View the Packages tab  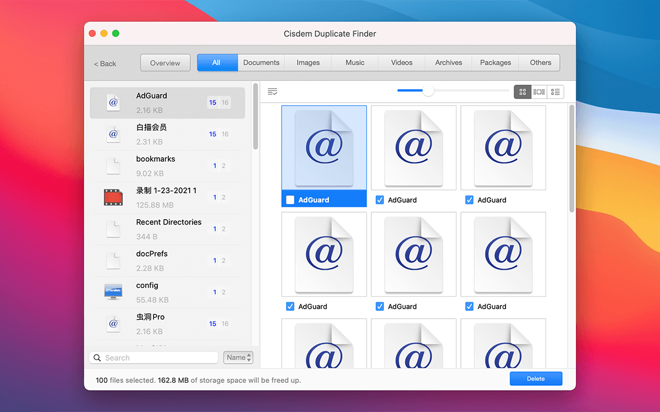(496, 63)
